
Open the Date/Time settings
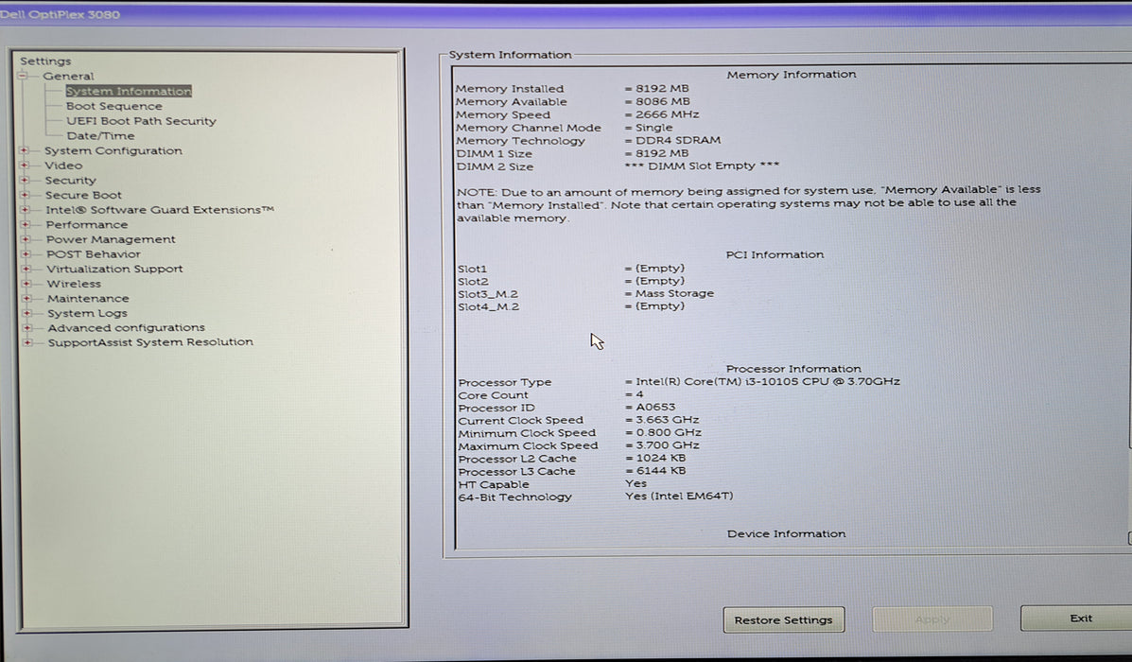click(x=100, y=136)
